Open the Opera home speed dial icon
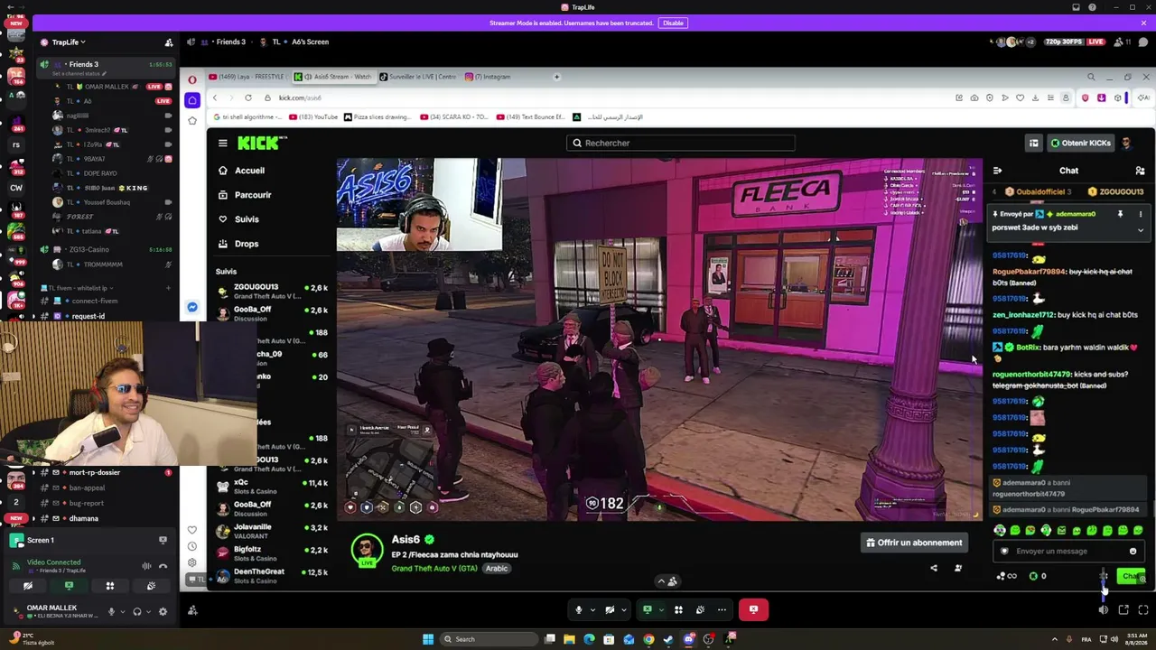Screen dimensions: 1156x650 [191, 100]
